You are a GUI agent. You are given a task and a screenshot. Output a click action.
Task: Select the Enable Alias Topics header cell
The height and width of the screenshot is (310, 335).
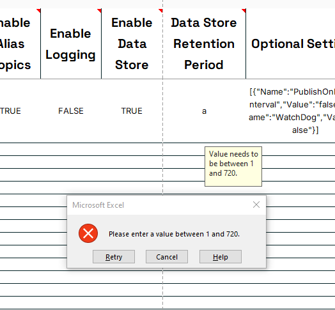pos(20,43)
